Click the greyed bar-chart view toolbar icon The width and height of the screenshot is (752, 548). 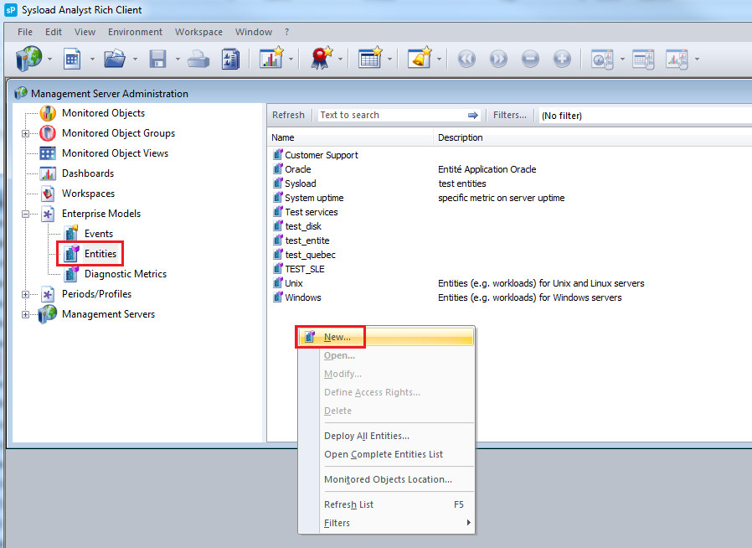[x=677, y=59]
